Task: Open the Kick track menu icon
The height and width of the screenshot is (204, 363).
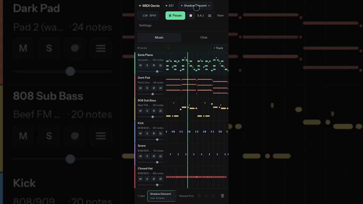Action: point(161,133)
